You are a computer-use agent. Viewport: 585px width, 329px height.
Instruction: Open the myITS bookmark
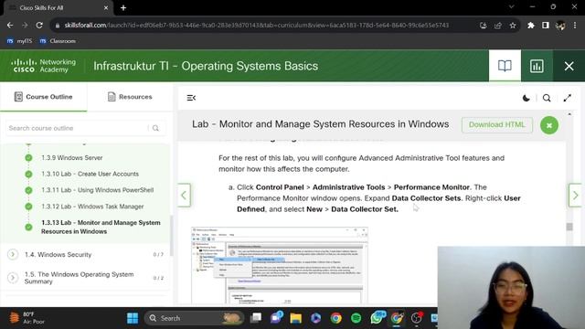[19, 41]
